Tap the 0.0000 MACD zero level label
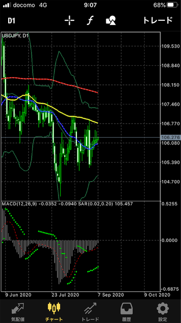The width and height of the screenshot is (181, 323). pos(169,240)
